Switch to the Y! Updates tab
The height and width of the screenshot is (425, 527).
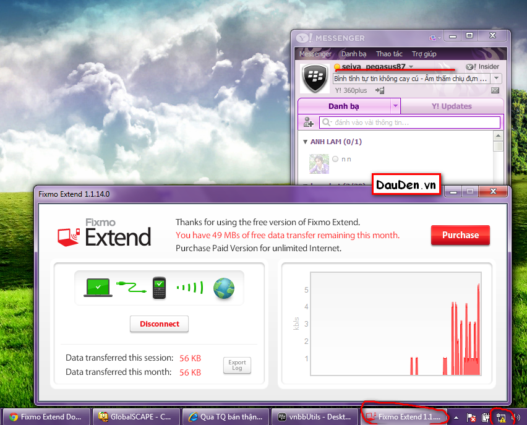[x=452, y=106]
